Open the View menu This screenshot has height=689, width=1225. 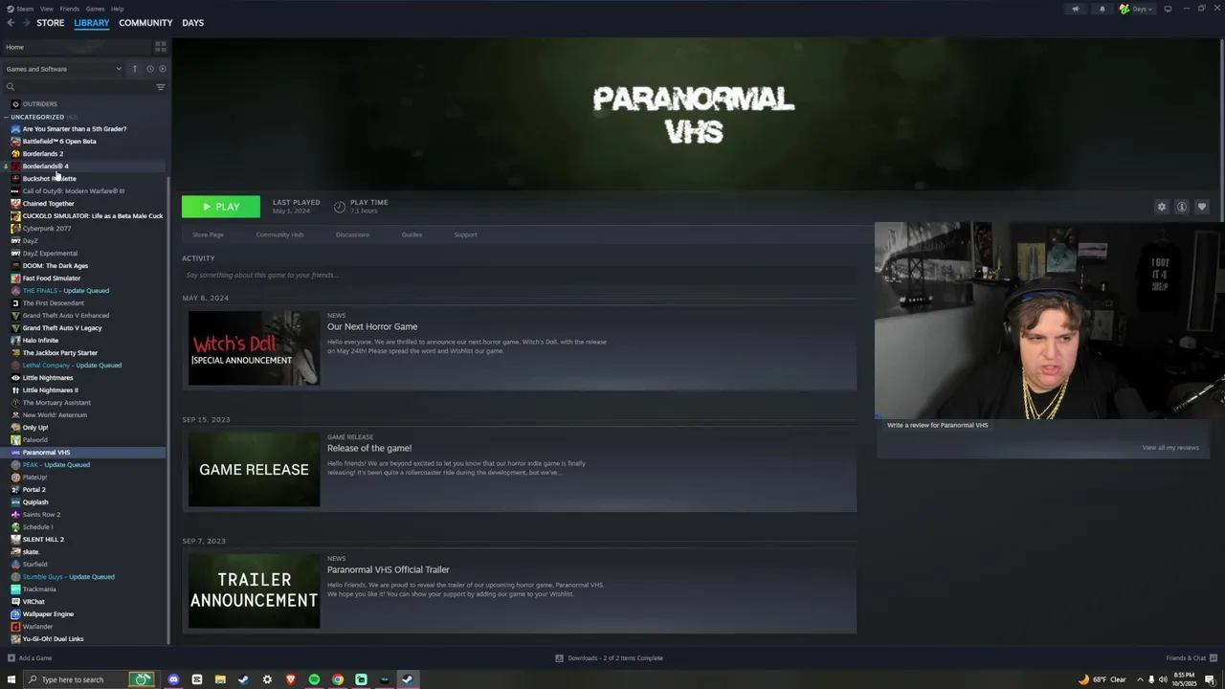[46, 9]
